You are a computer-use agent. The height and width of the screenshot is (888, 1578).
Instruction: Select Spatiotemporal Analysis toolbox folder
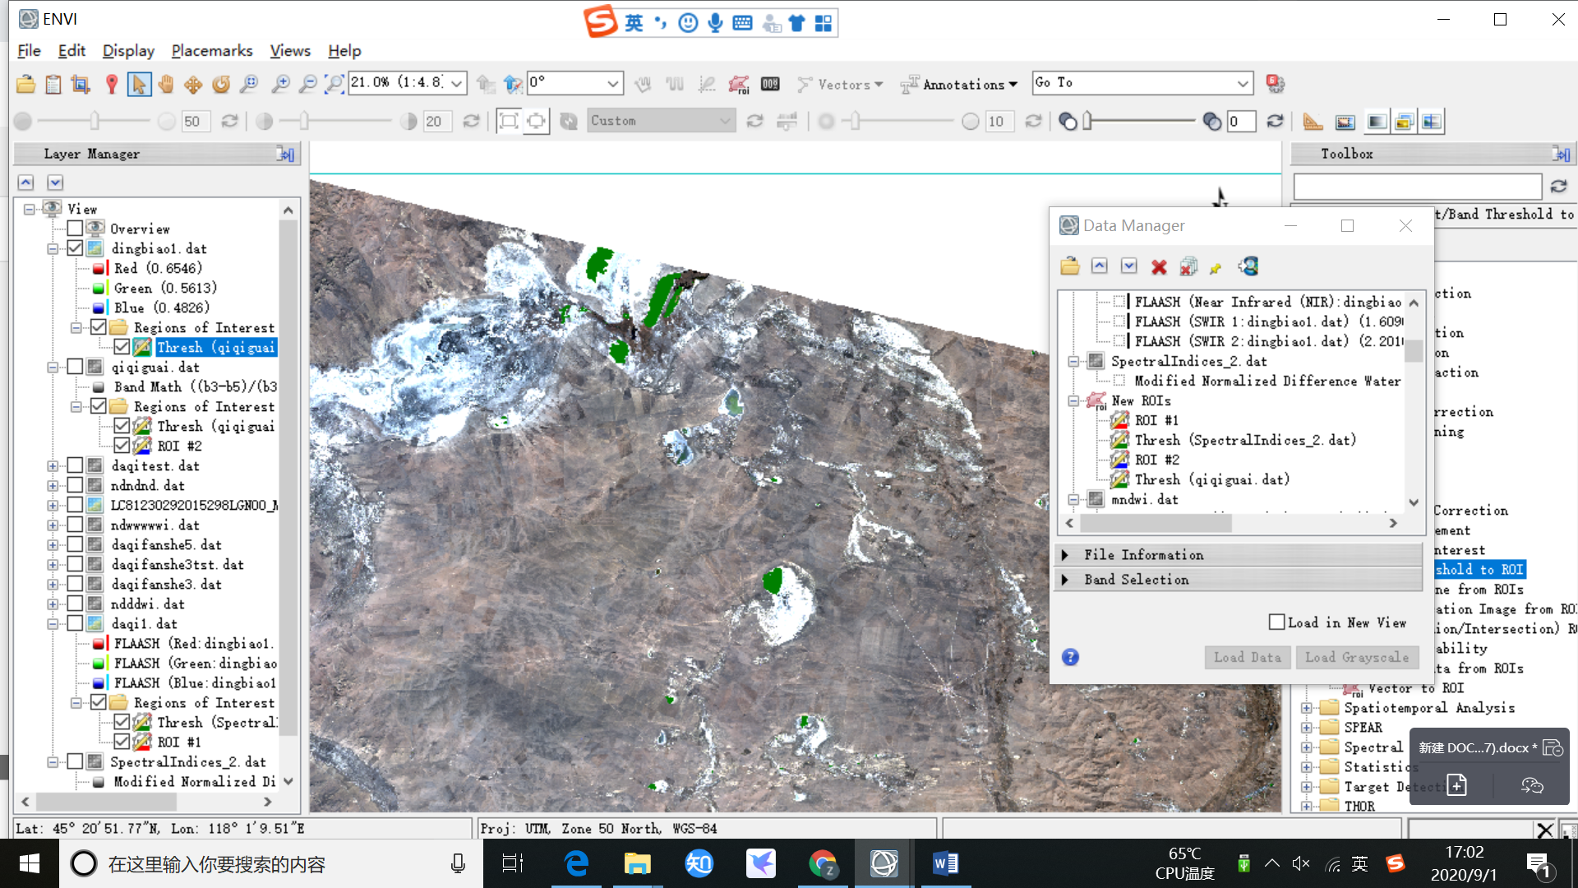1429,708
